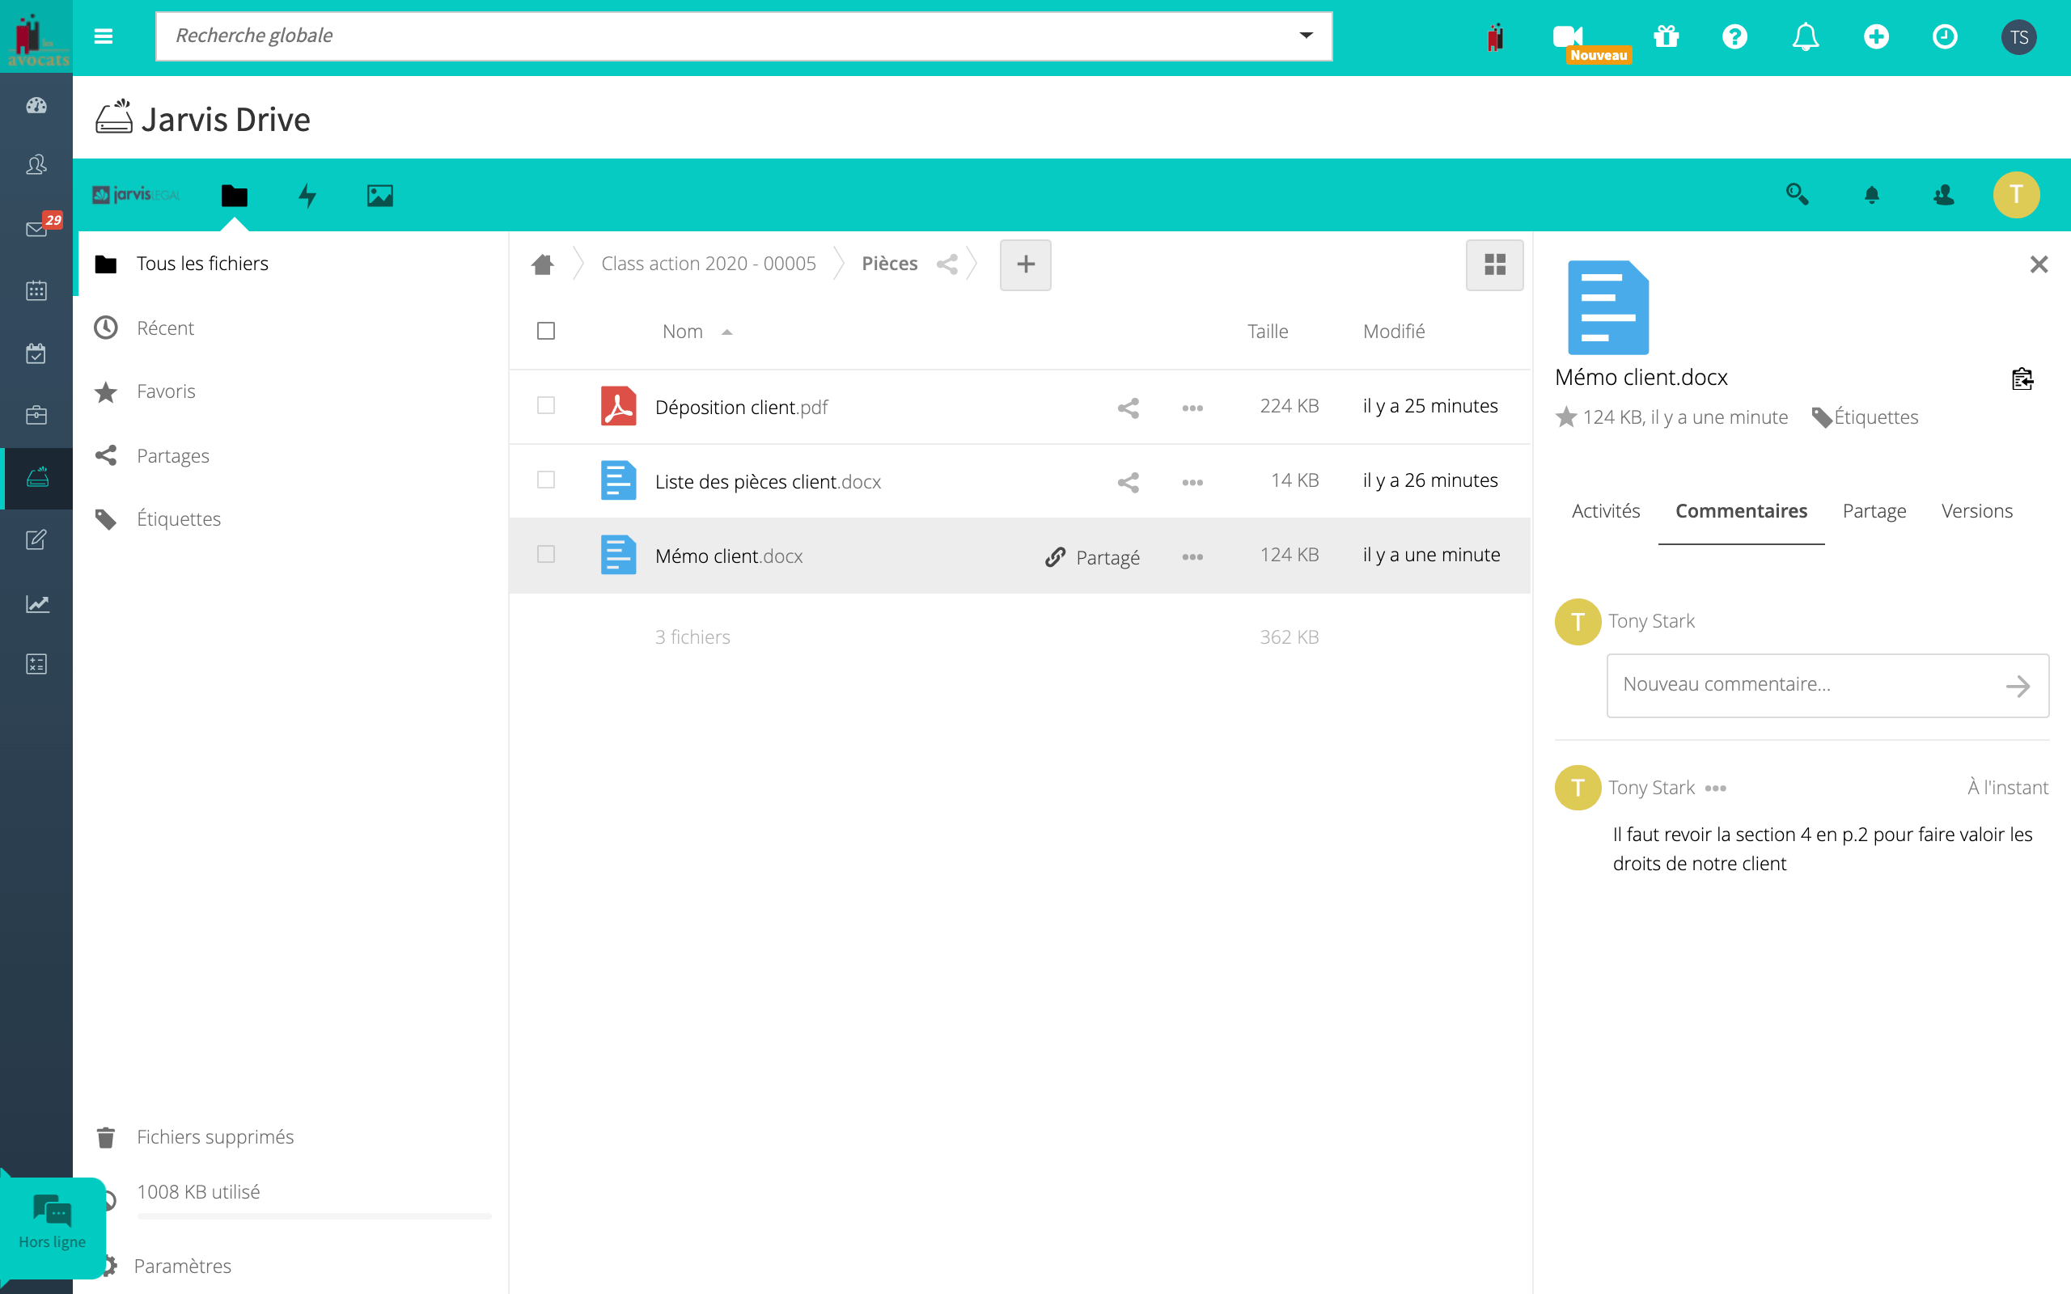Click the images/gallery panel icon
The image size is (2071, 1294).
[379, 195]
